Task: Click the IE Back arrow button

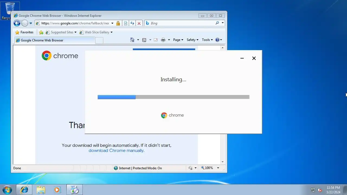Action: point(17,23)
